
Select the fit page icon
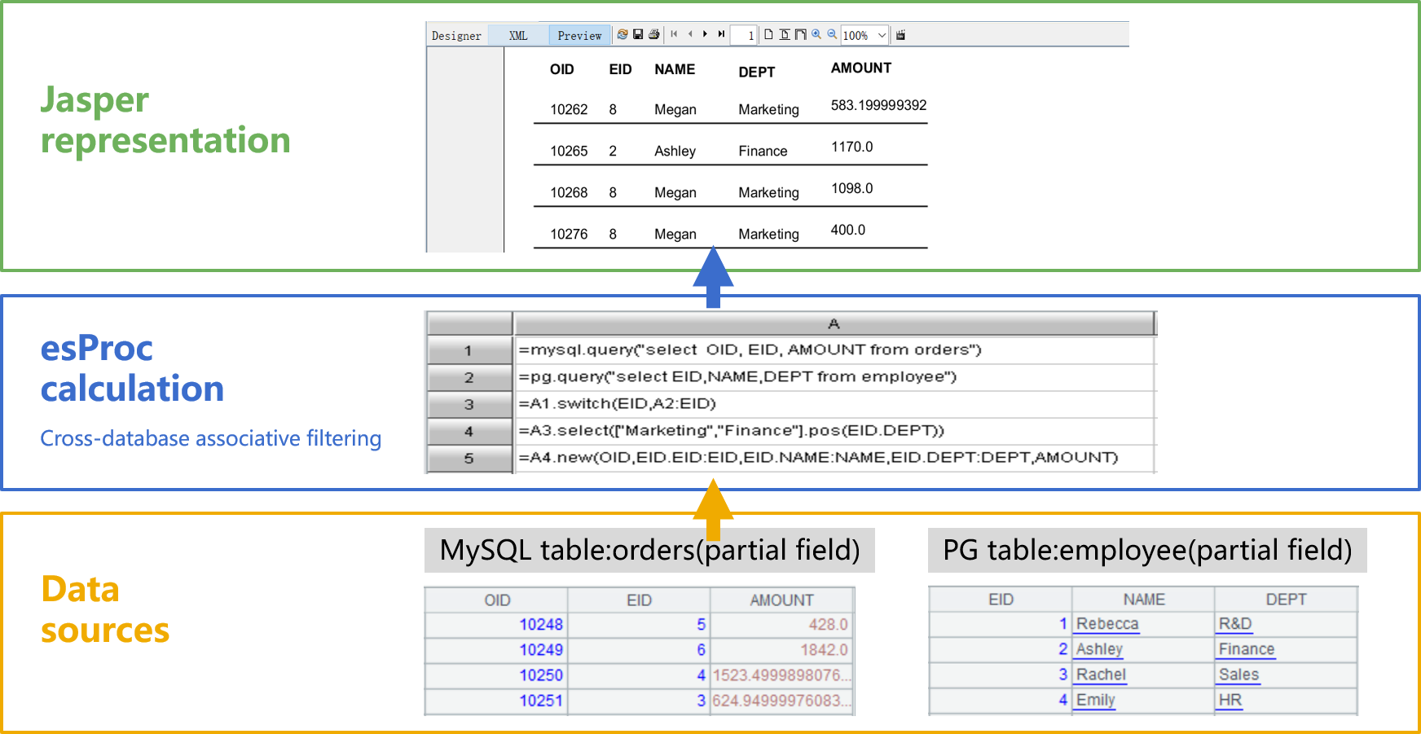coord(785,34)
